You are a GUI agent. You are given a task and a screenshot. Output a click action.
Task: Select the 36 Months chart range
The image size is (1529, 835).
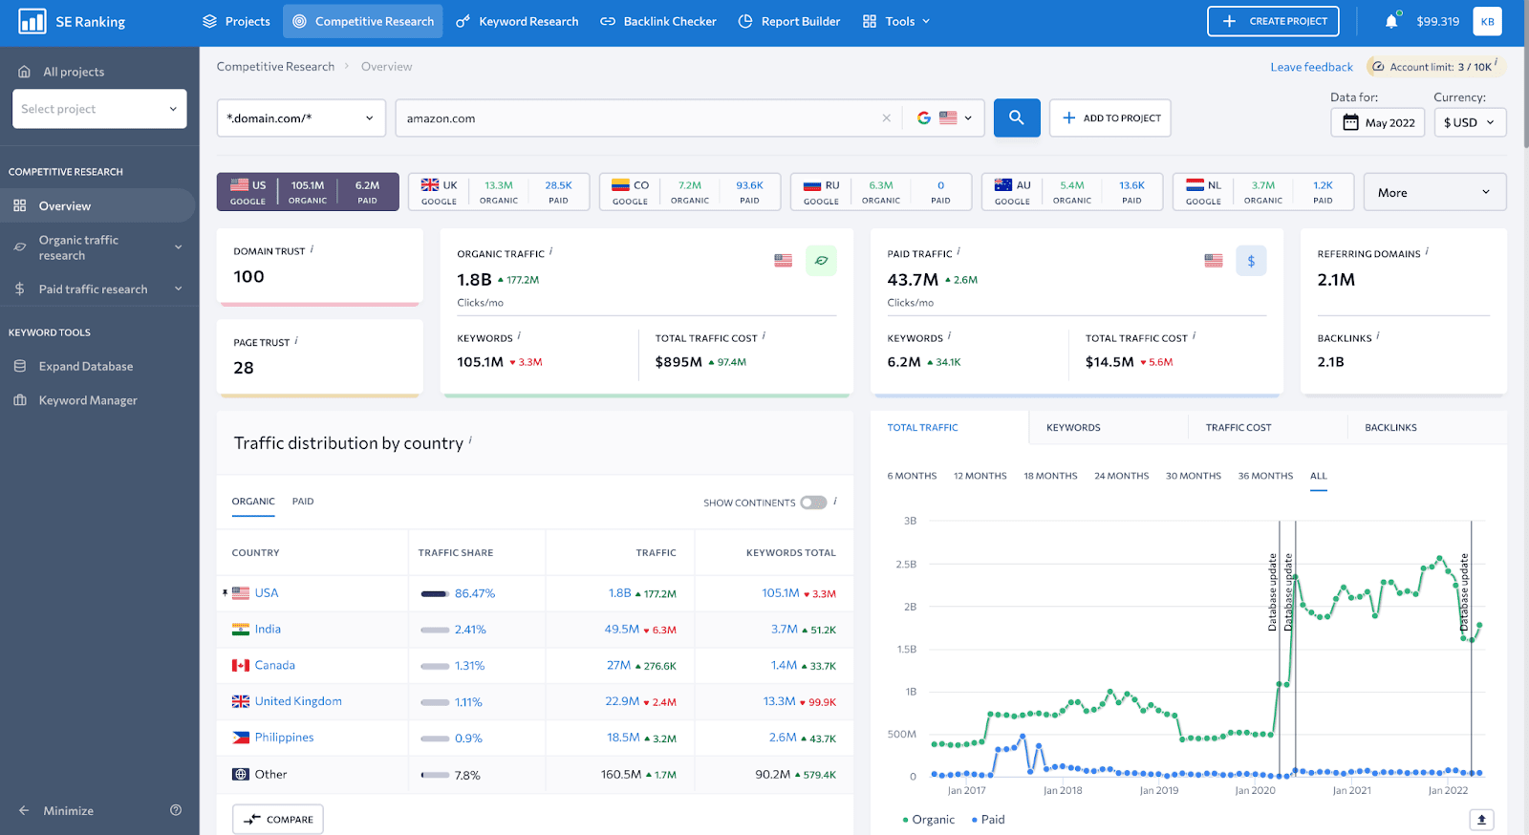1265,476
